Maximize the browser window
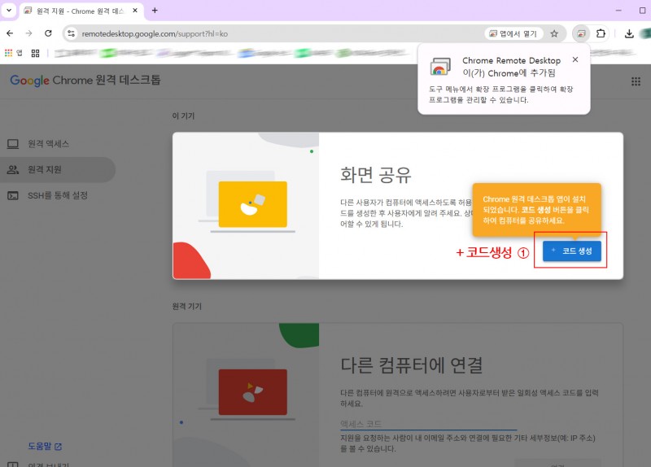 tap(642, 11)
